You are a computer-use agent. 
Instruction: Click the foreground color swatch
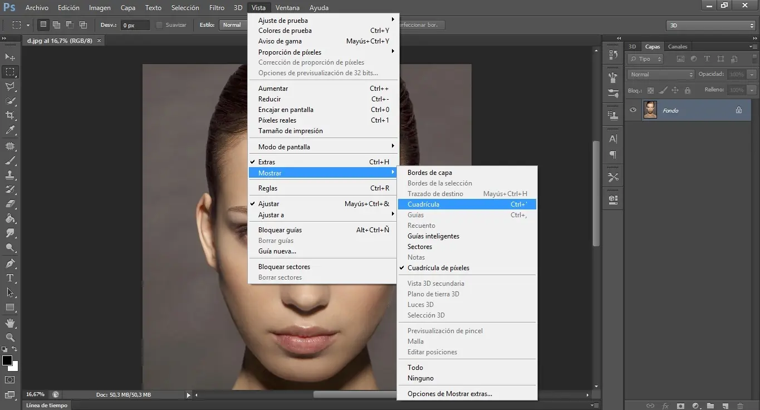point(8,360)
